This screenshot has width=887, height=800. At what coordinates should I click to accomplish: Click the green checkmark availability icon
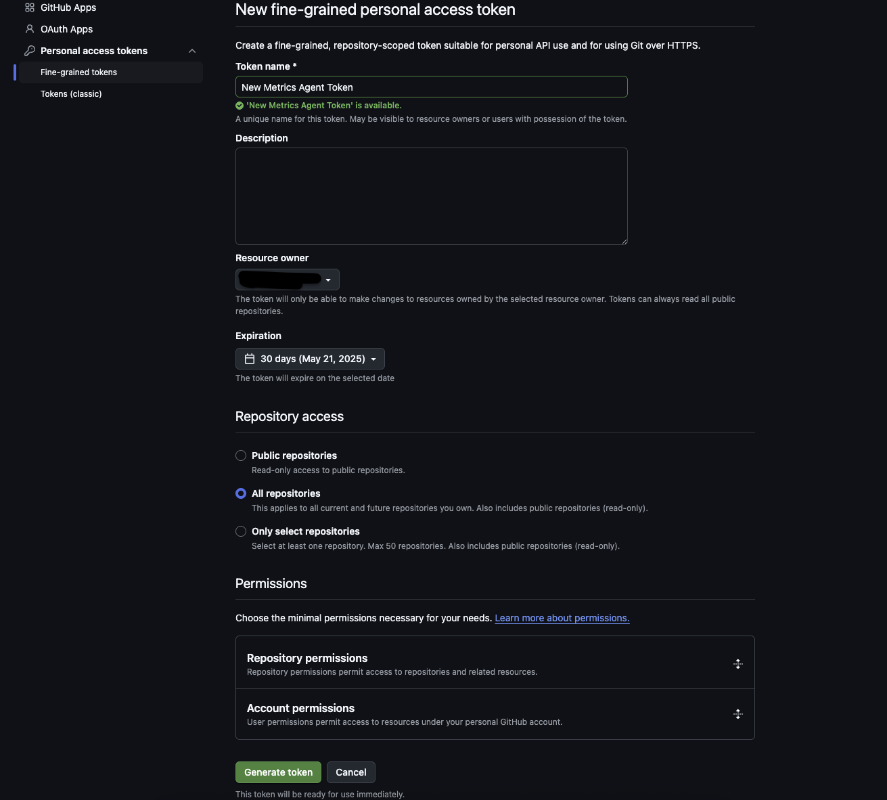point(240,106)
